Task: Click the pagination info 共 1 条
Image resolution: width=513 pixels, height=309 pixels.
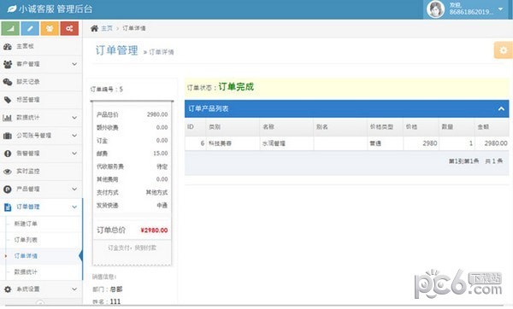Action: [493, 161]
